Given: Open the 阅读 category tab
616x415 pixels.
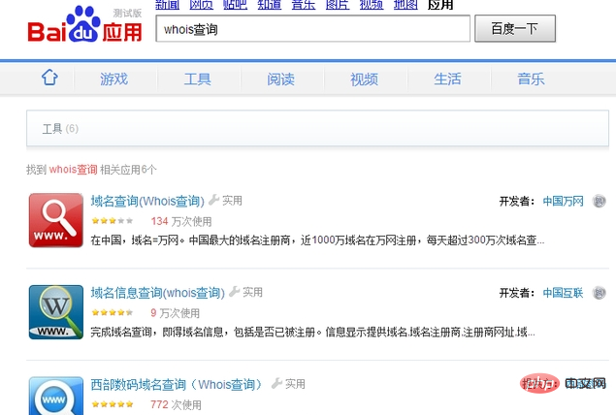Looking at the screenshot, I should pyautogui.click(x=281, y=79).
